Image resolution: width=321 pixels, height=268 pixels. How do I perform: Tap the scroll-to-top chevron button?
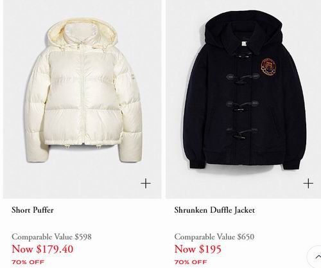(317, 256)
